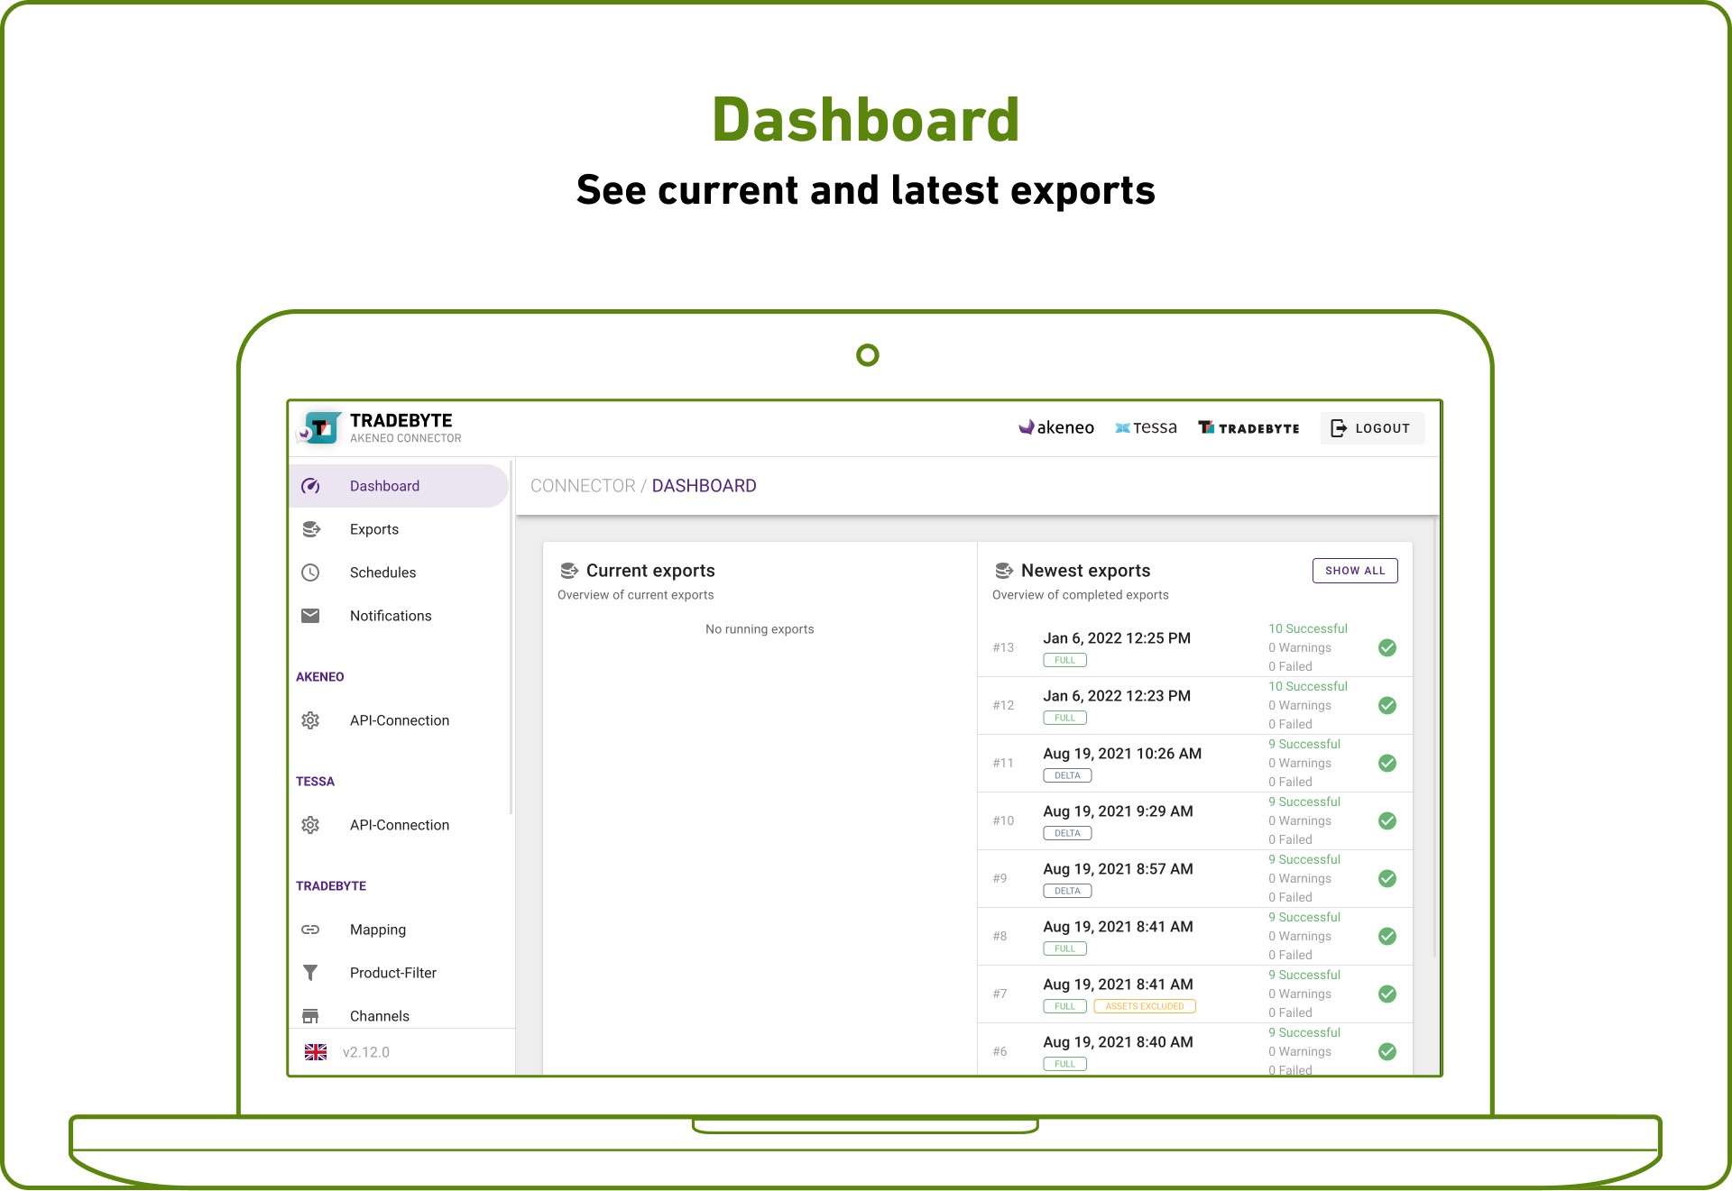Click the Tradebyte connector logo icon
Viewport: 1732px width, 1191px height.
pyautogui.click(x=320, y=428)
